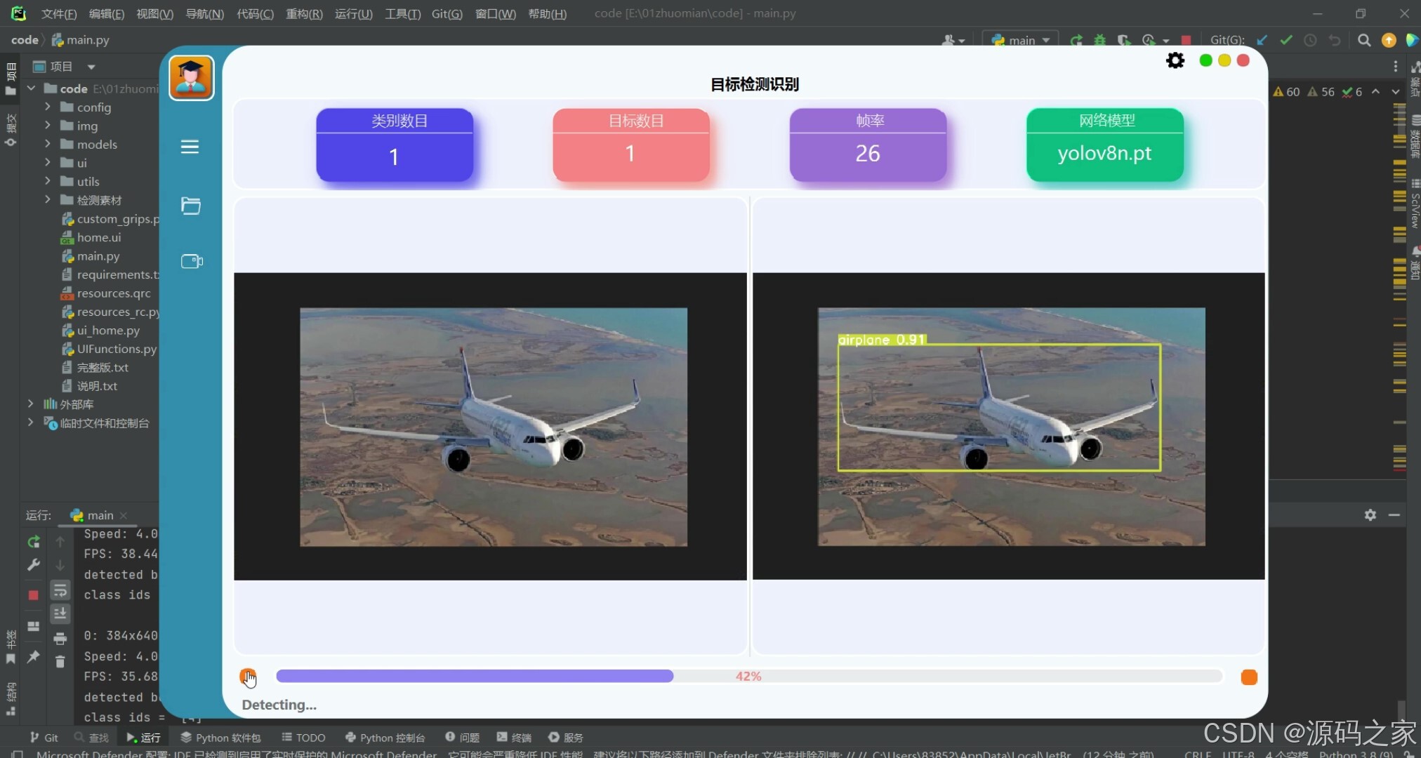The height and width of the screenshot is (758, 1421).
Task: Open the settings gear in detection app
Action: click(1175, 61)
